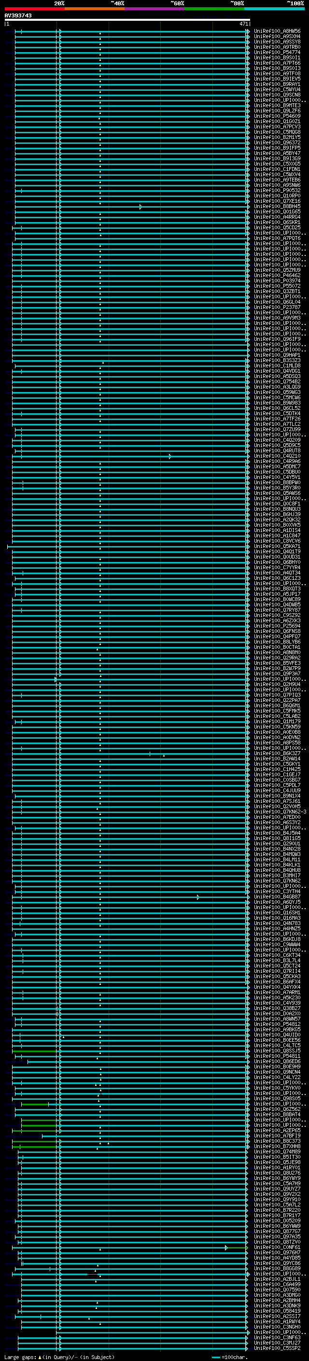Select the AV393743 query title
Image resolution: width=309 pixels, height=1361 pixels.
[18, 16]
